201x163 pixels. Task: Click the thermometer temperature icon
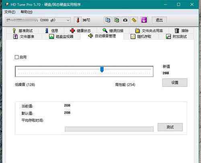[x=78, y=20]
